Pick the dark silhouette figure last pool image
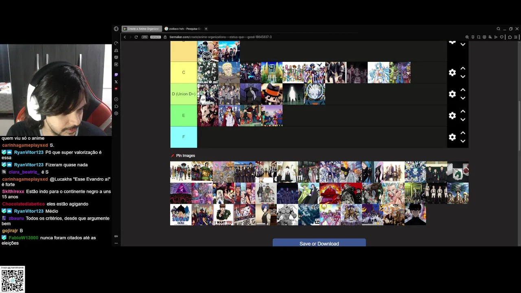The height and width of the screenshot is (293, 521). (416, 214)
